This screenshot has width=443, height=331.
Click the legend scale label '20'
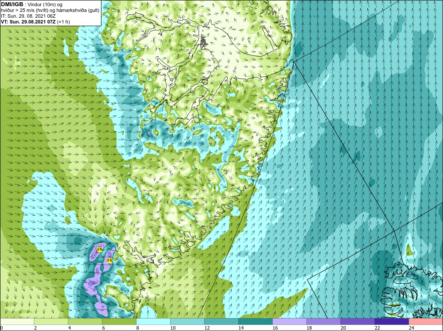tap(343, 328)
